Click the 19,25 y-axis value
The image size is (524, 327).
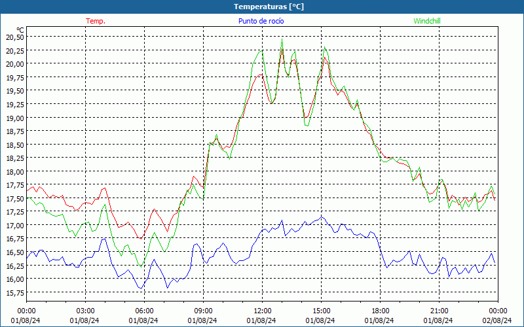pos(14,104)
